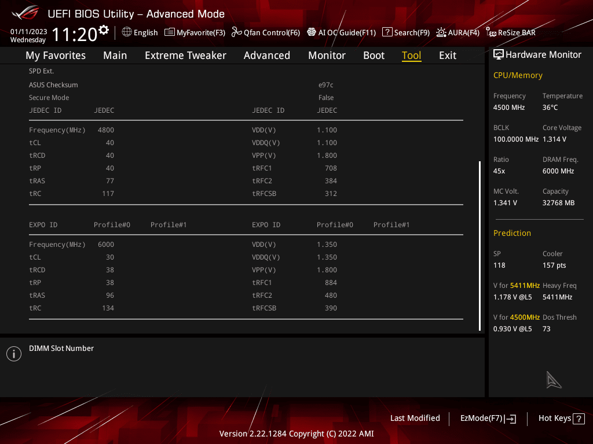Click EXPO tRFC1 value 884
This screenshot has height=444, width=593.
tap(331, 282)
